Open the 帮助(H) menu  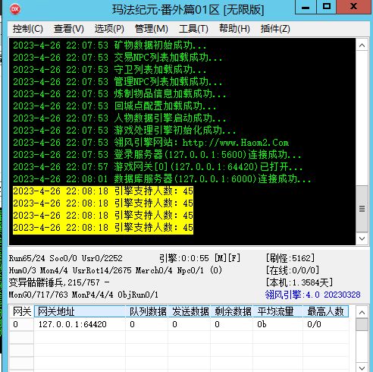(x=234, y=29)
